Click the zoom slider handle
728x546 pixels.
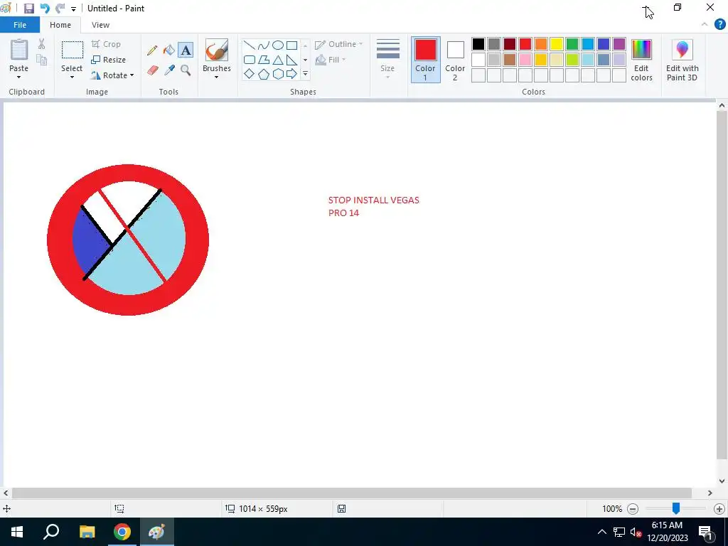(676, 508)
